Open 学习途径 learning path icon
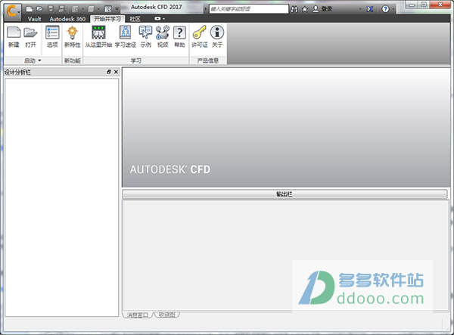 [x=126, y=37]
